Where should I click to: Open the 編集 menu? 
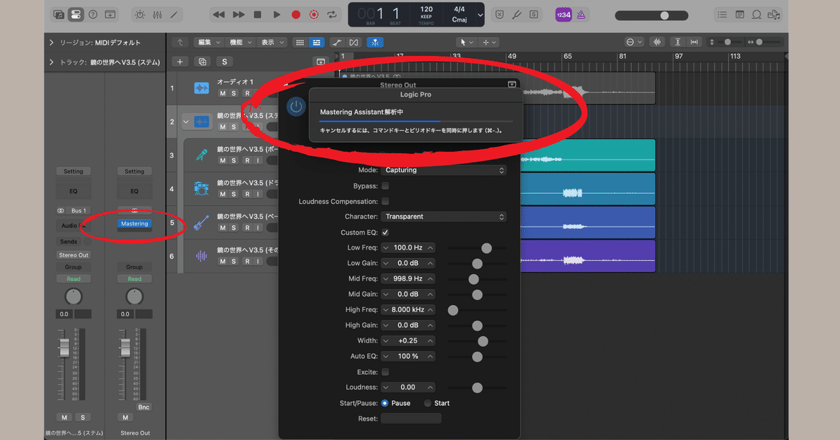point(208,42)
